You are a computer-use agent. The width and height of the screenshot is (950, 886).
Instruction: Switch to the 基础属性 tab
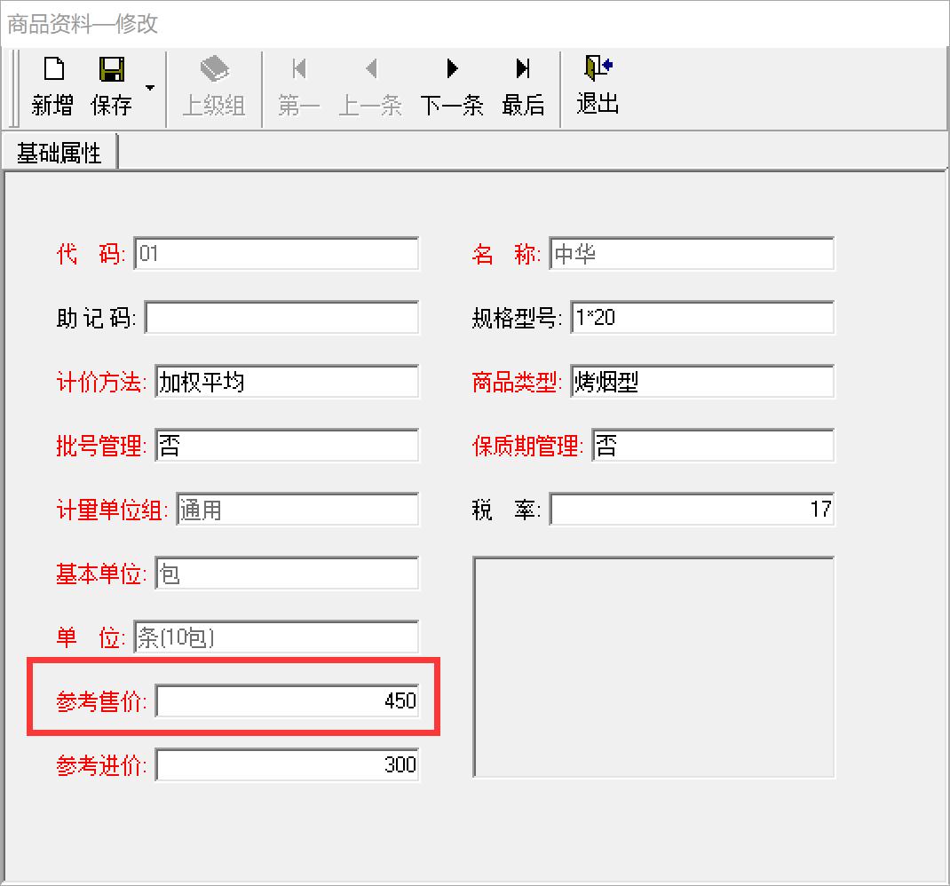click(x=60, y=151)
